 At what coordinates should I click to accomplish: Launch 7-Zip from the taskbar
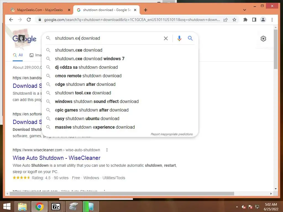coord(56,206)
